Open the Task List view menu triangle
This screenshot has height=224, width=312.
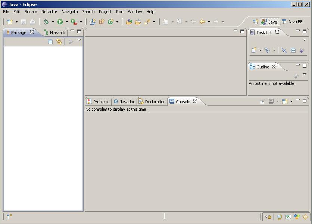pos(305,40)
